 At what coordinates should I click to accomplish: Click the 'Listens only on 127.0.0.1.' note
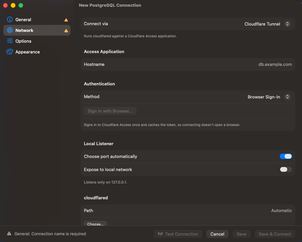click(x=105, y=182)
